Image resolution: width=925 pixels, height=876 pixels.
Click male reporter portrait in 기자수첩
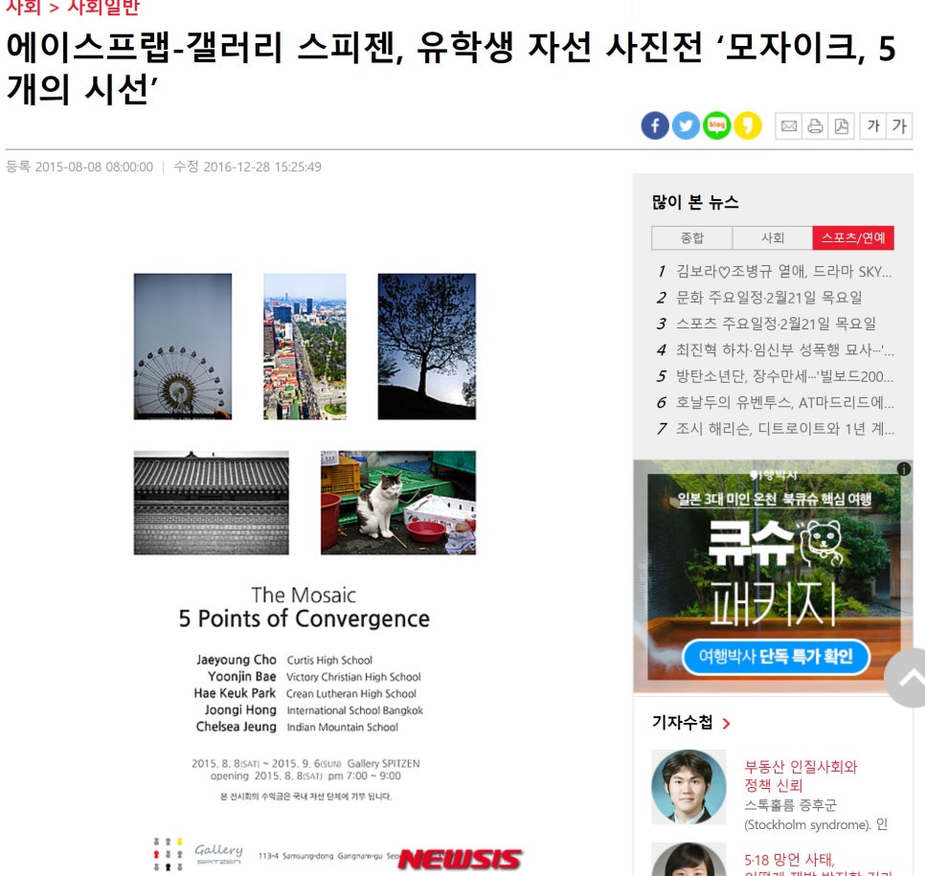(688, 786)
